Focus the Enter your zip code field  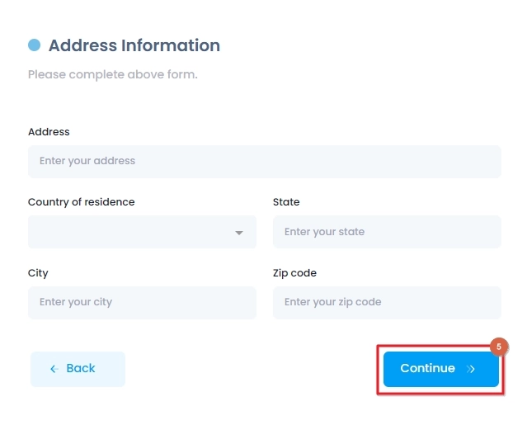pos(387,303)
